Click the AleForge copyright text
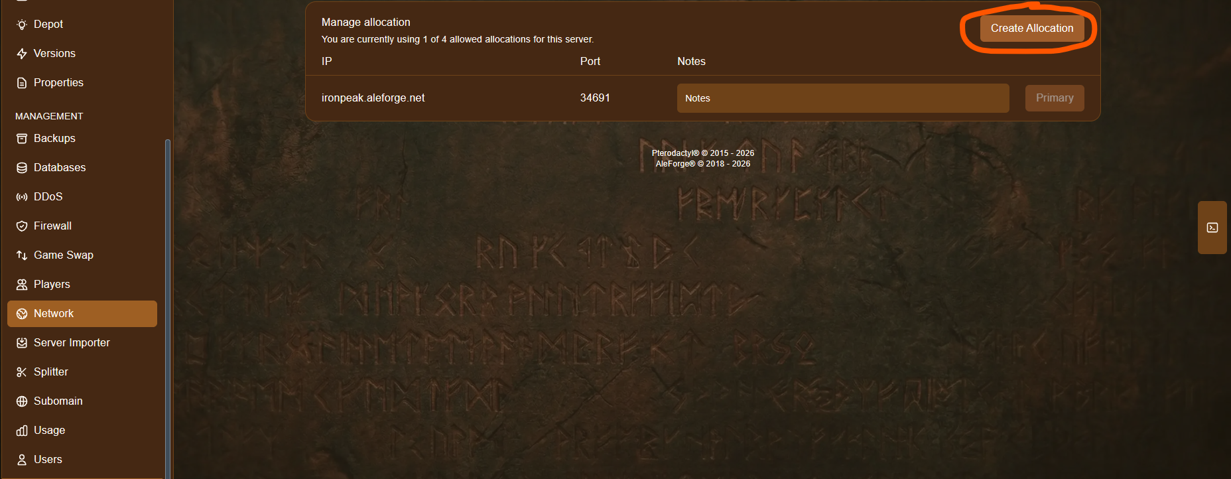The width and height of the screenshot is (1231, 479). coord(703,163)
